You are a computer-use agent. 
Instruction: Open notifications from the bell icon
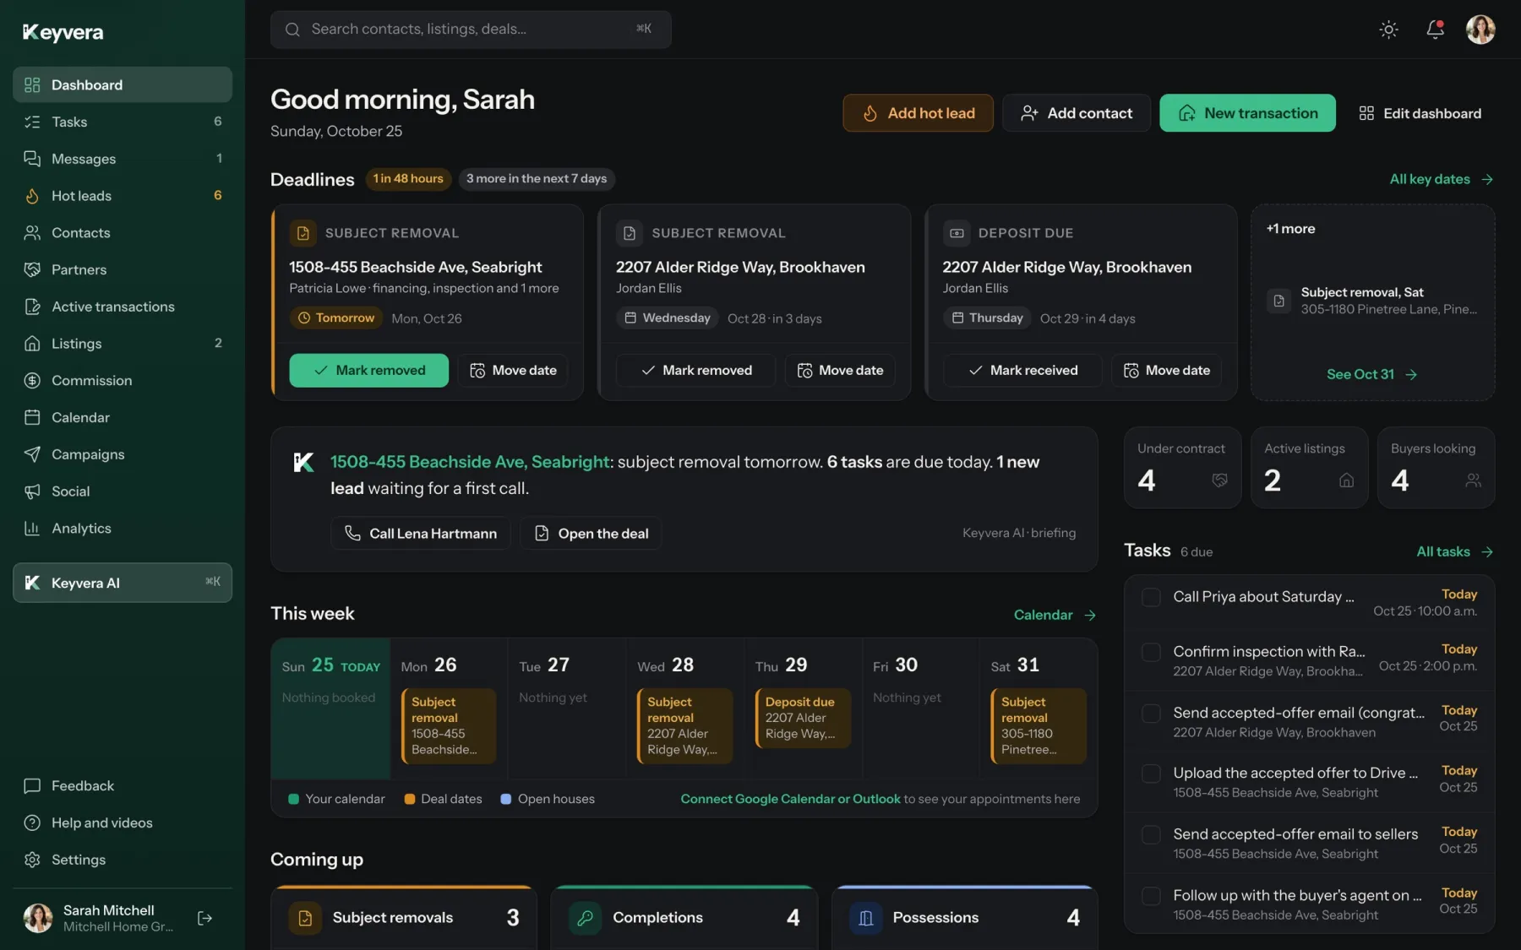[x=1435, y=30]
